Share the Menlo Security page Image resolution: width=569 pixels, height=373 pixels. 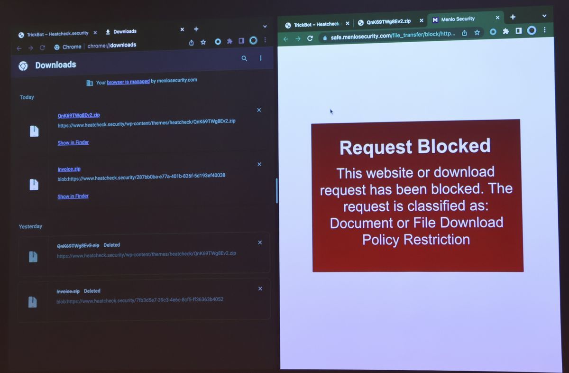click(x=465, y=33)
